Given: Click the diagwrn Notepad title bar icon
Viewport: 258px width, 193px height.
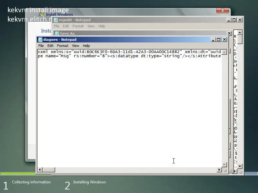Looking at the screenshot, I should click(40, 40).
